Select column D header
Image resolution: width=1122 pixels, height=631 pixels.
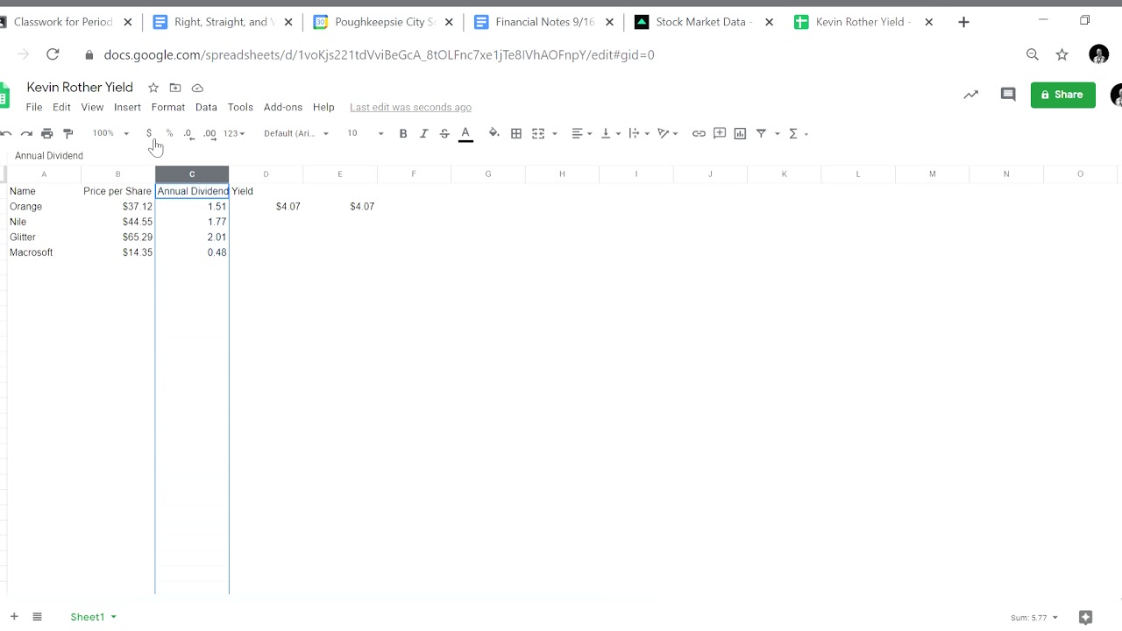266,174
